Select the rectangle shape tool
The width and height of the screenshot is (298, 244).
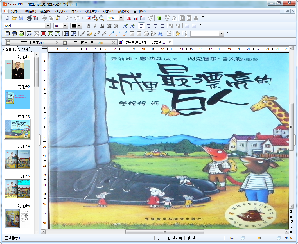tap(132, 34)
